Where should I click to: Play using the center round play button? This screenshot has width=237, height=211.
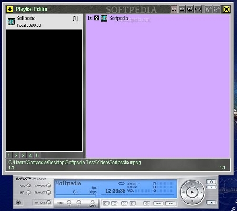tap(192, 193)
